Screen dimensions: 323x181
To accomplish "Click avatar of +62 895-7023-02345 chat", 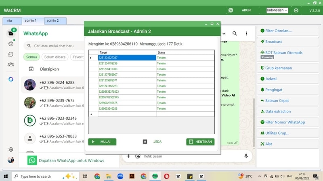I will (x=30, y=121).
